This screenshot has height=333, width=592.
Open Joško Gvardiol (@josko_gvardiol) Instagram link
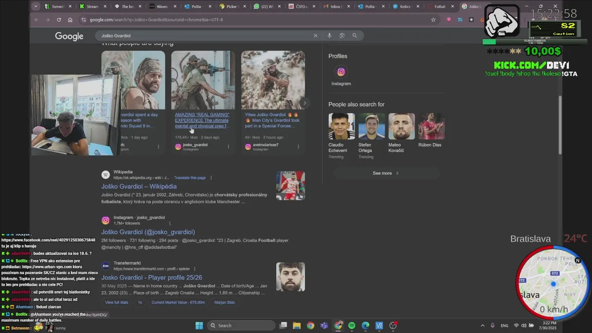pos(148,232)
